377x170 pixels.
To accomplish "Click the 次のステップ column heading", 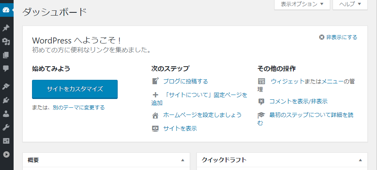I will (170, 69).
